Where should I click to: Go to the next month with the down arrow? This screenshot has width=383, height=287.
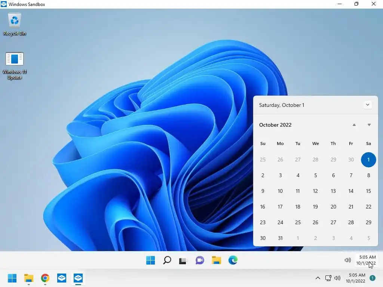click(x=369, y=125)
